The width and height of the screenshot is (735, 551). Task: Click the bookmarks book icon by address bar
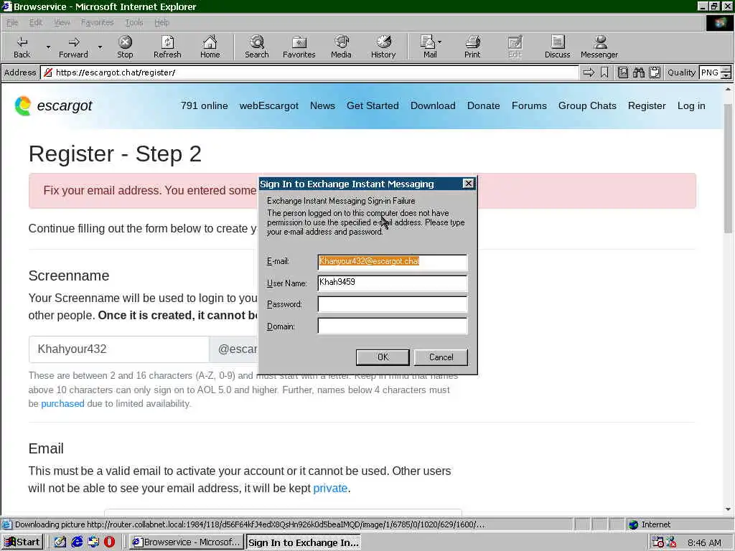(623, 72)
